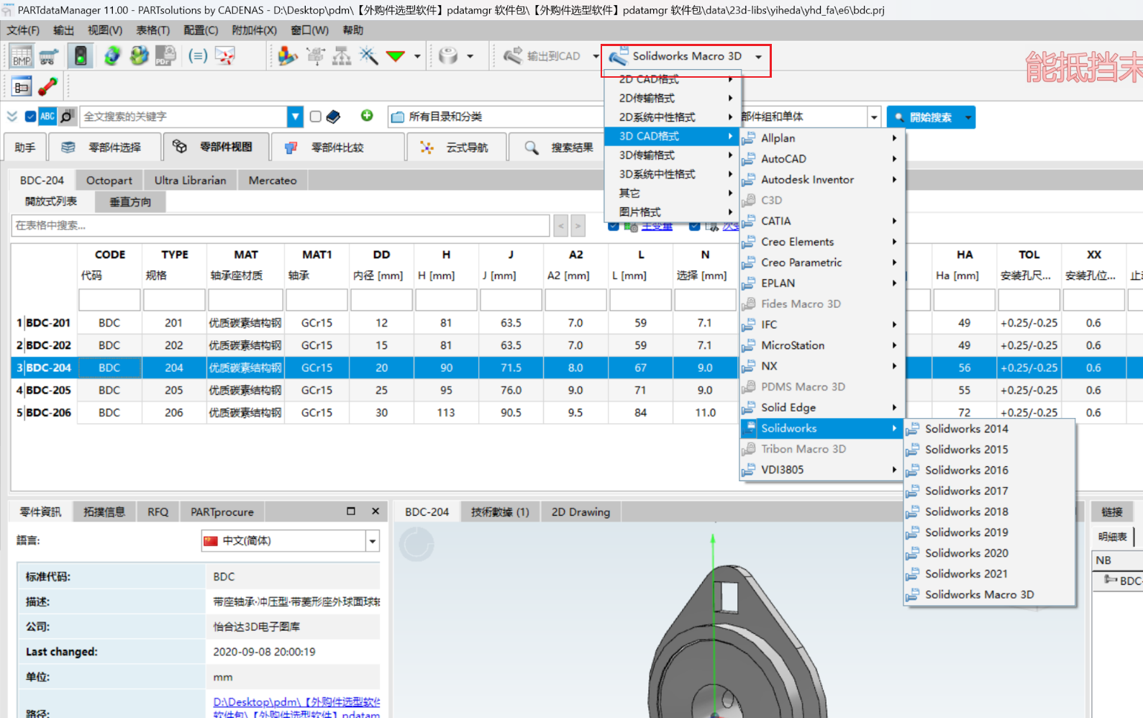Viewport: 1143px width, 718px height.
Task: Open the 配置(C) menu
Action: pyautogui.click(x=201, y=30)
